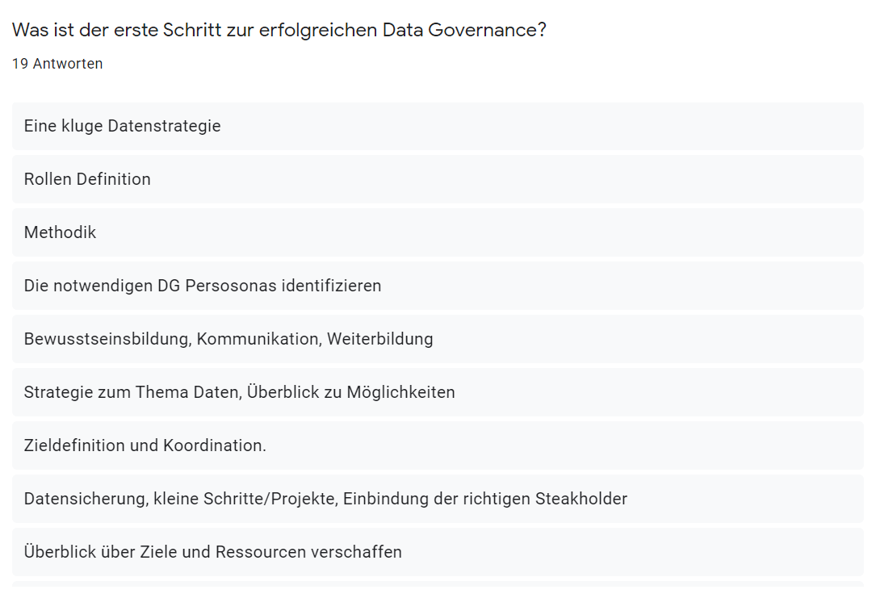Click the "Zieldefinition und Koordination." response

click(145, 445)
